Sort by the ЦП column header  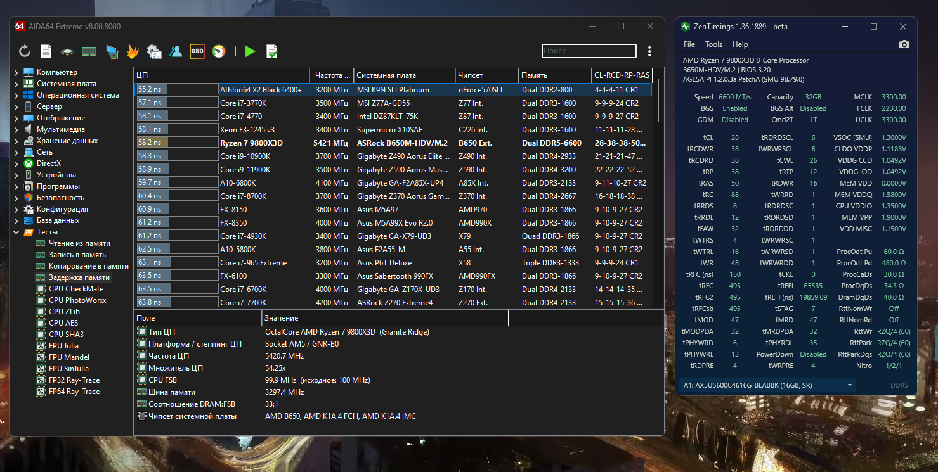[x=221, y=75]
